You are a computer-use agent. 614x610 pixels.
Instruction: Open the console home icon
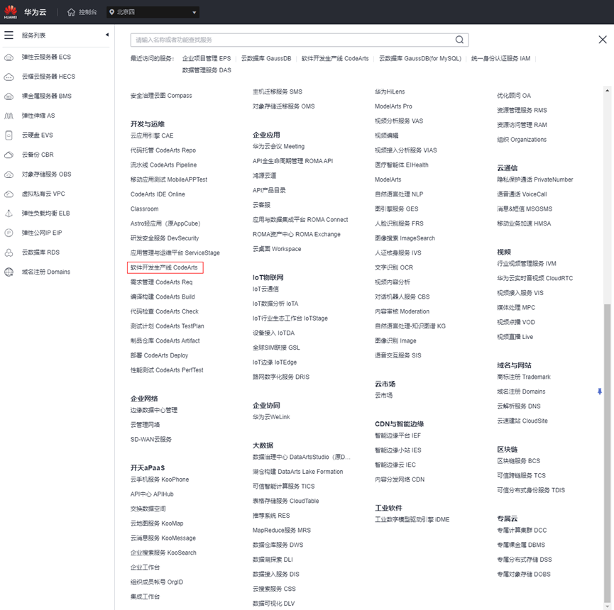[x=71, y=12]
